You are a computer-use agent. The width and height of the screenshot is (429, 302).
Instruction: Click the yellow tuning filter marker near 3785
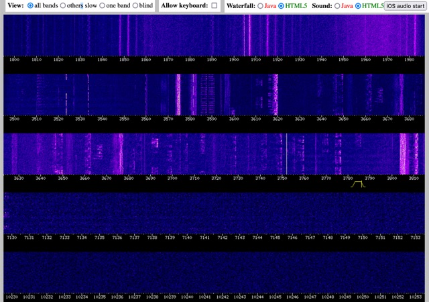tap(357, 184)
